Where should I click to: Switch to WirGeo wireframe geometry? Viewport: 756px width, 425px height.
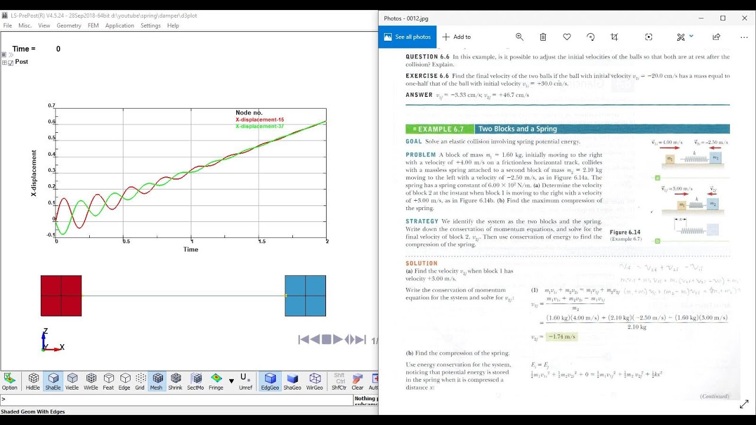click(x=315, y=381)
